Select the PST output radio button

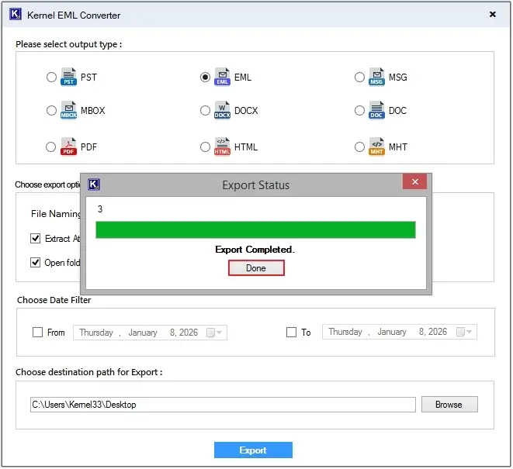point(51,77)
